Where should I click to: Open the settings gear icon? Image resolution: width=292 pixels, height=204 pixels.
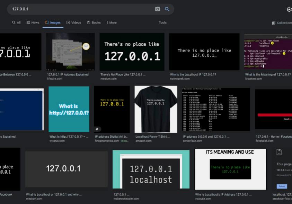pyautogui.click(x=289, y=9)
